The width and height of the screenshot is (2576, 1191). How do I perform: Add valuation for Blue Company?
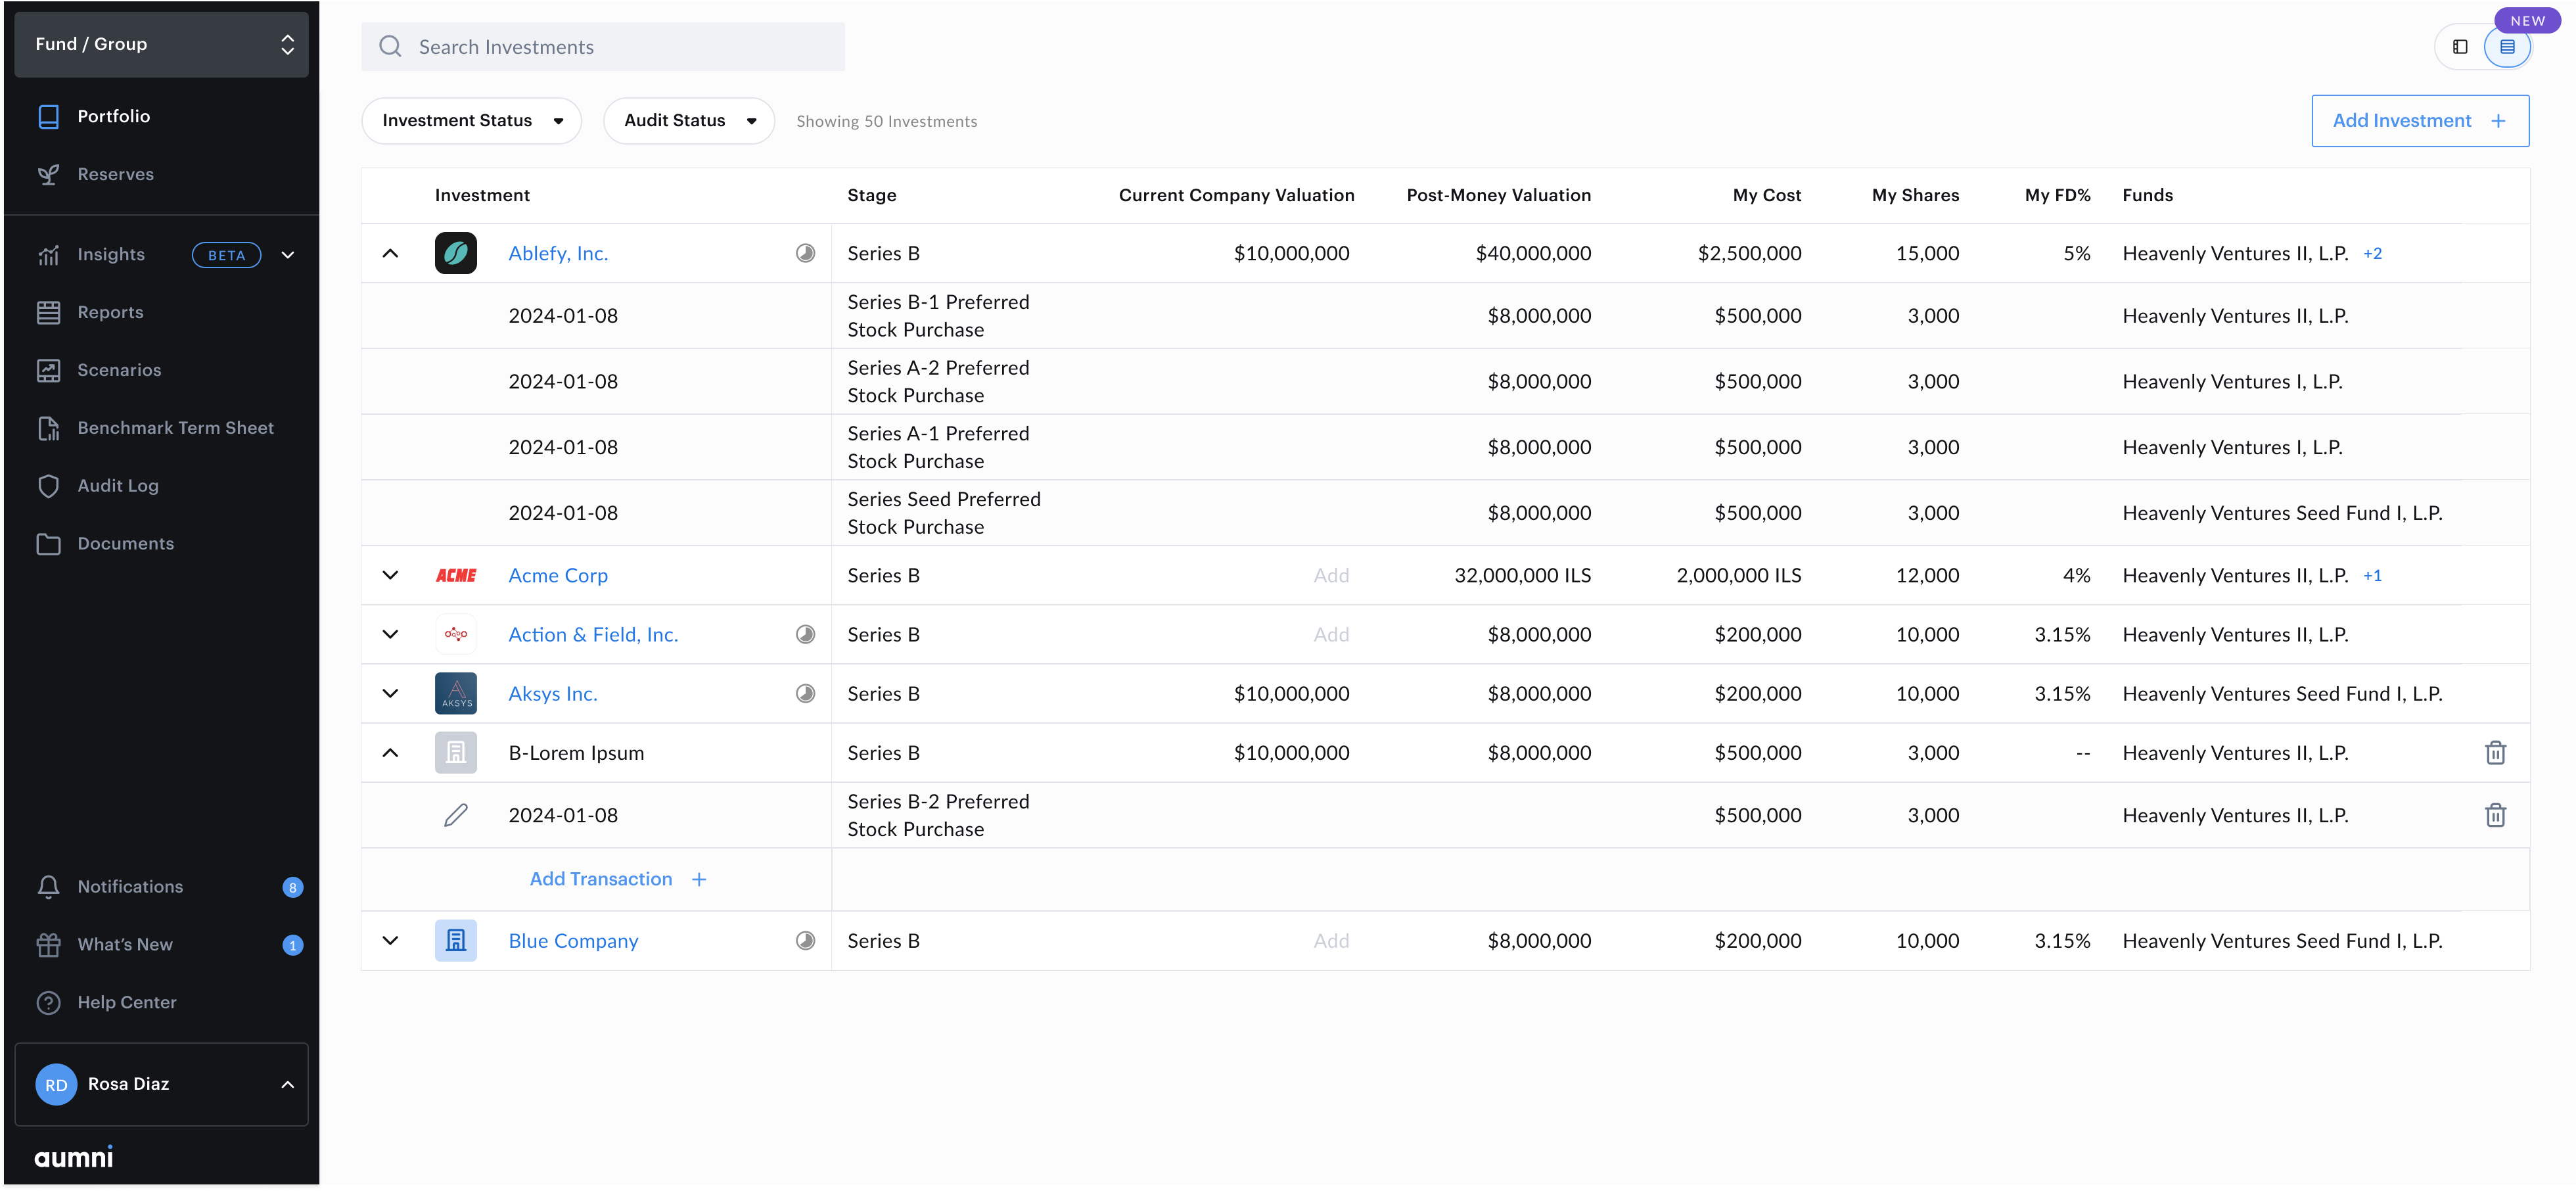(1331, 941)
